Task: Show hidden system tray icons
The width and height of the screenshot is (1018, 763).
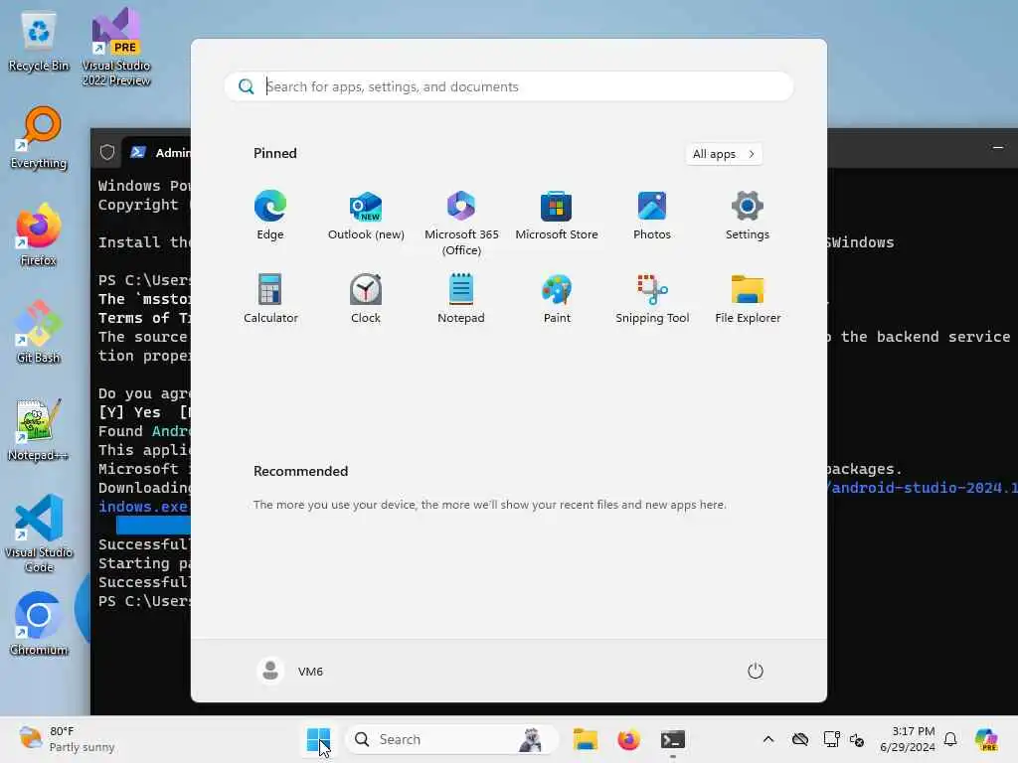Action: [x=768, y=739]
